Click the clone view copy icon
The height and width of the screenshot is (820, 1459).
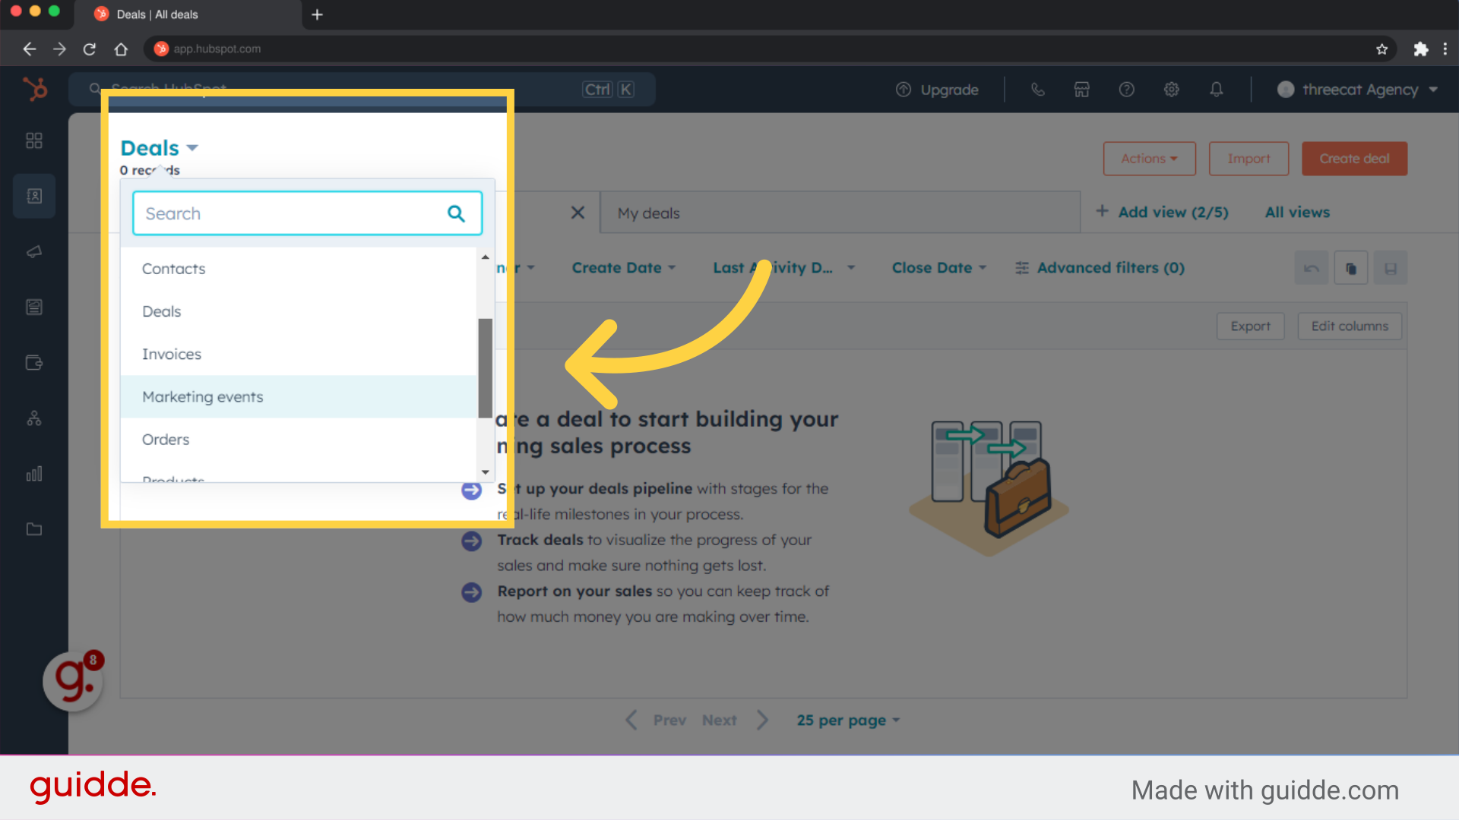pyautogui.click(x=1351, y=268)
